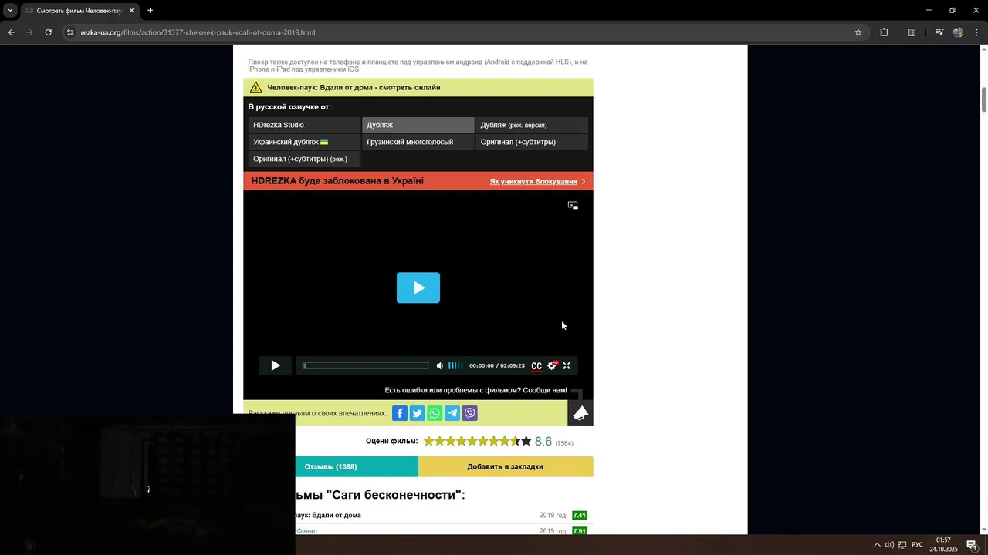
Task: Click the page vertical scrollbar thumb
Action: tap(984, 100)
